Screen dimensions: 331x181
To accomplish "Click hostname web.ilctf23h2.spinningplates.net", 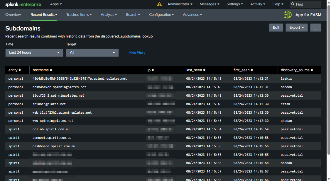I will coord(62,112).
